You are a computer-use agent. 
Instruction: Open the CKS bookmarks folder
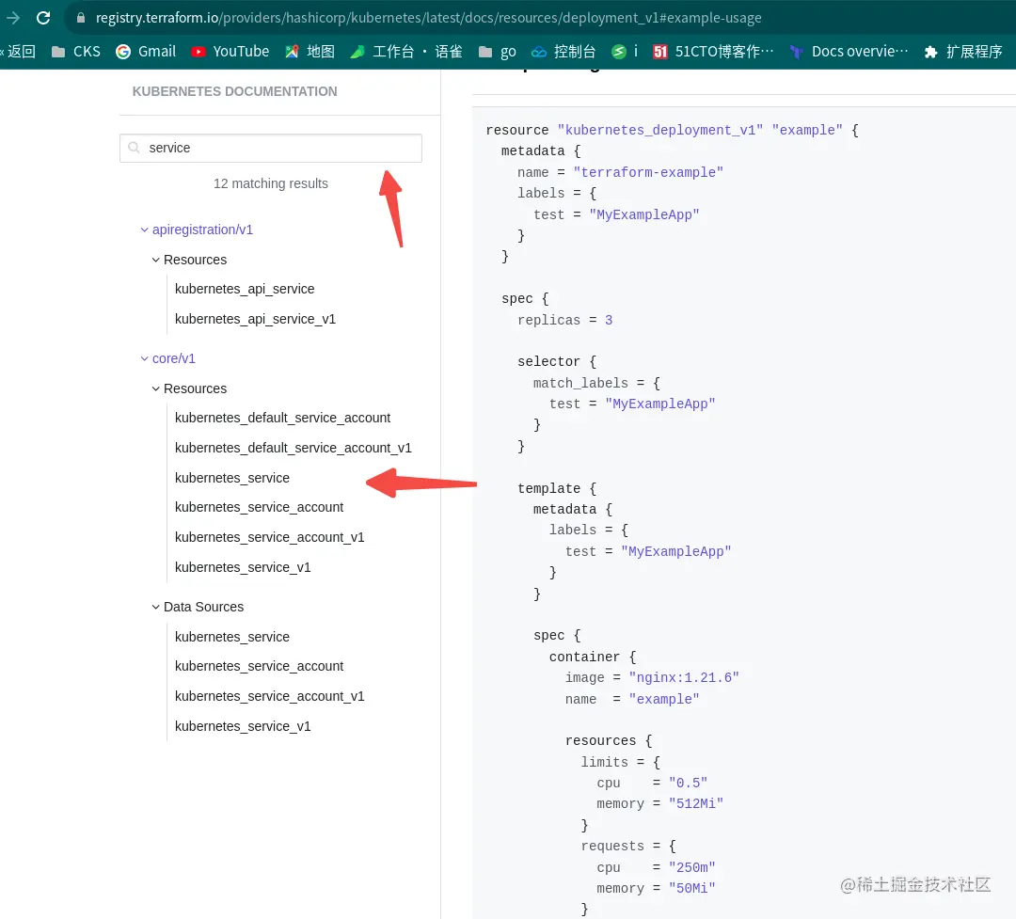(x=76, y=51)
